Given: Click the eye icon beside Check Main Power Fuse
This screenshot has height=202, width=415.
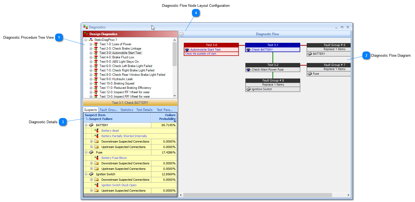Looking at the screenshot, I should coord(248,70).
